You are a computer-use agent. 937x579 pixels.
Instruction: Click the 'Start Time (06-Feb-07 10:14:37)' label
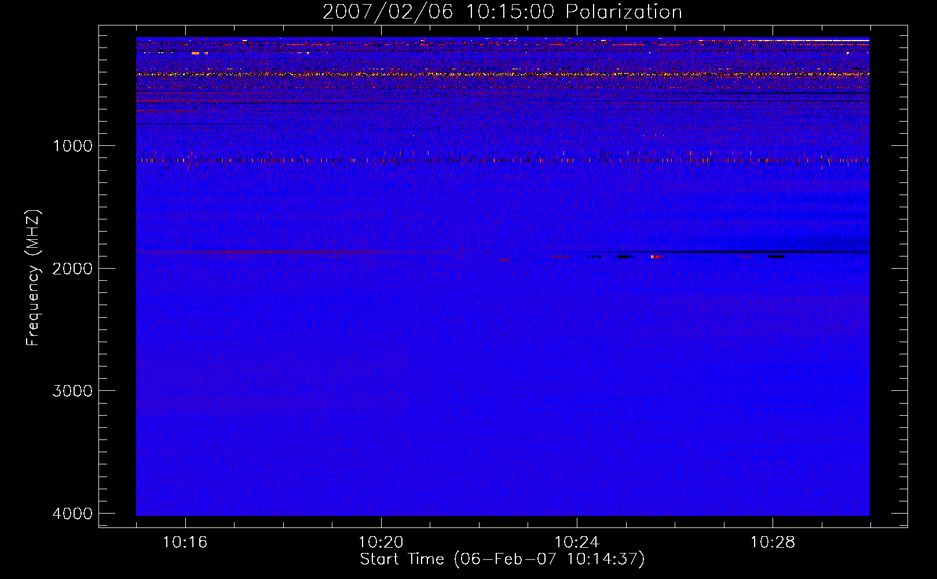[502, 559]
